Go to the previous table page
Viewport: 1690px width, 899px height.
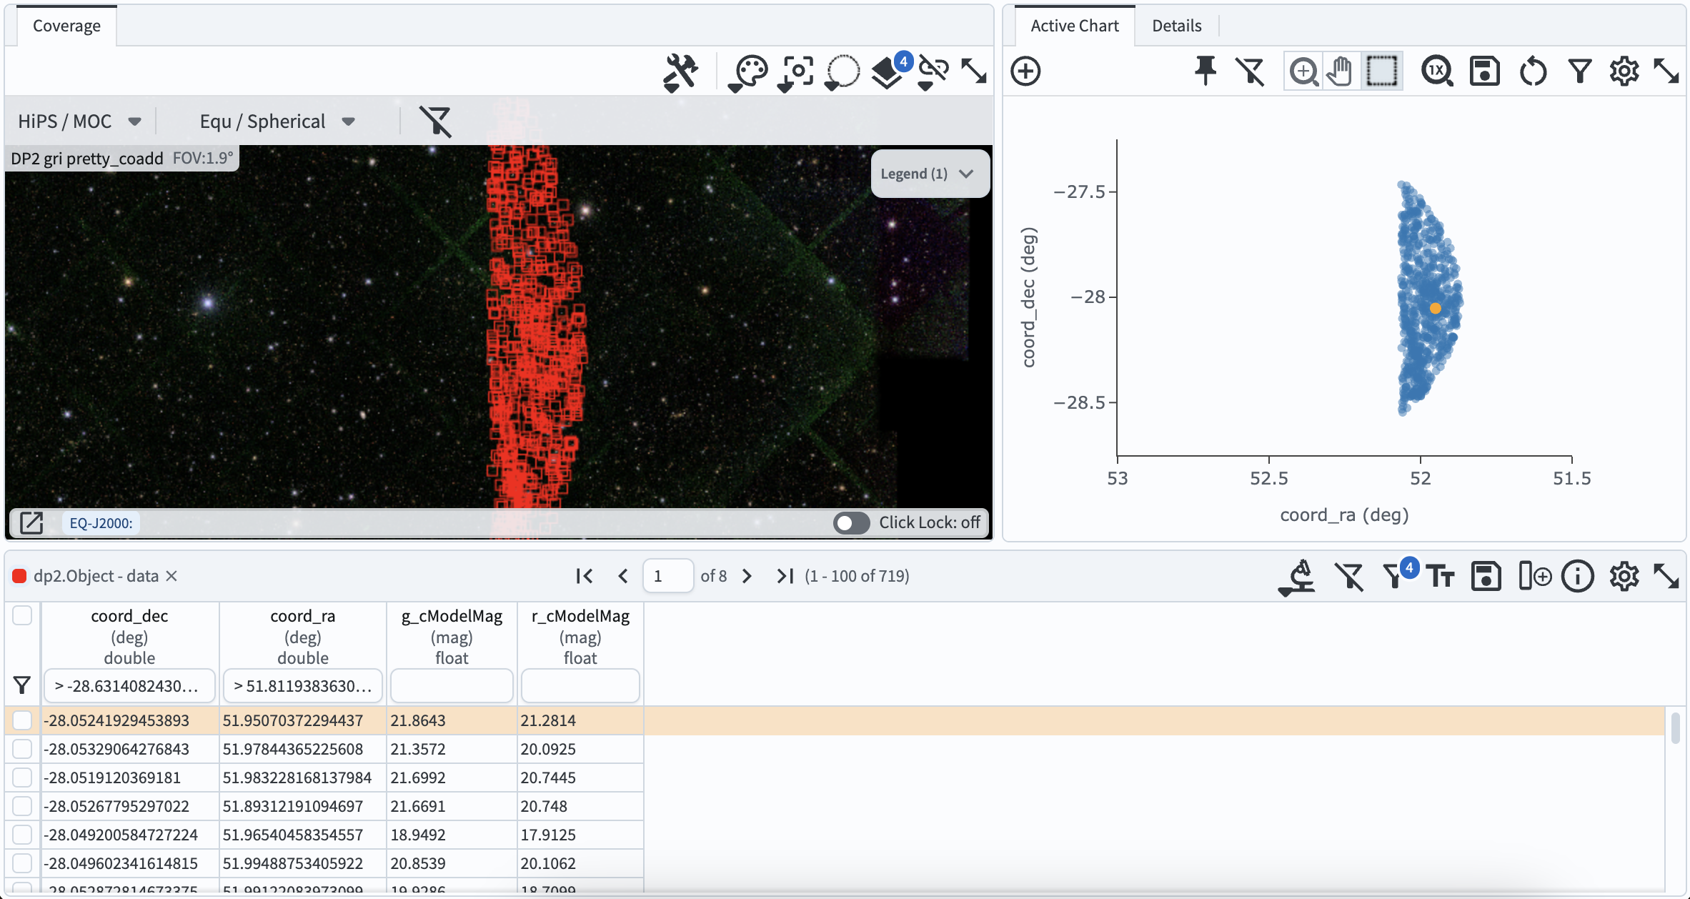[623, 576]
